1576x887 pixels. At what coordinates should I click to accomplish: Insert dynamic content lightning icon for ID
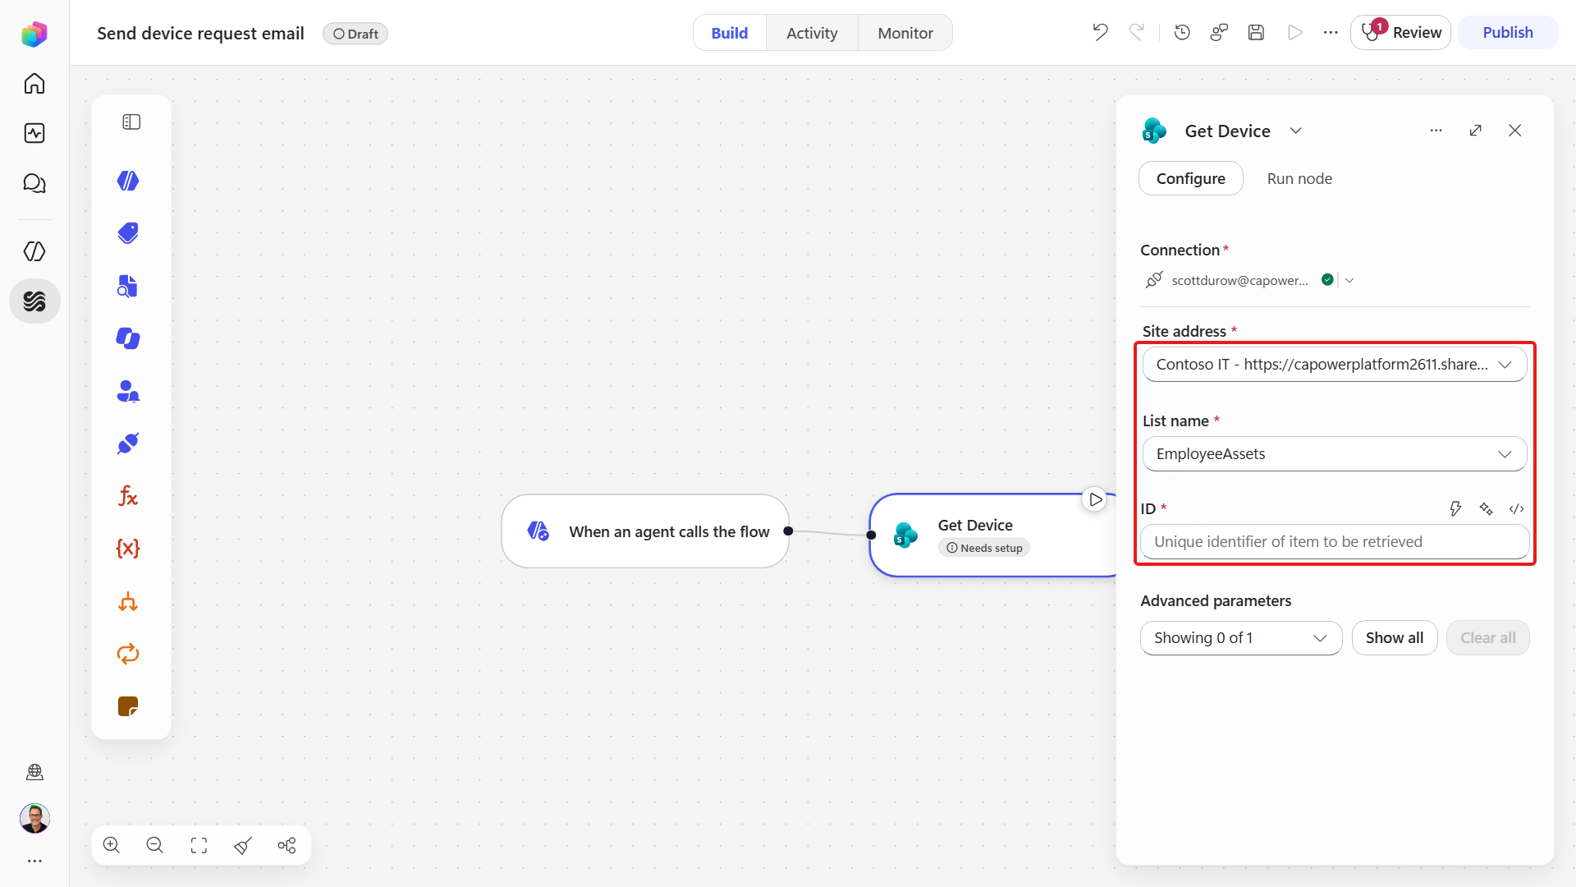[x=1455, y=509]
